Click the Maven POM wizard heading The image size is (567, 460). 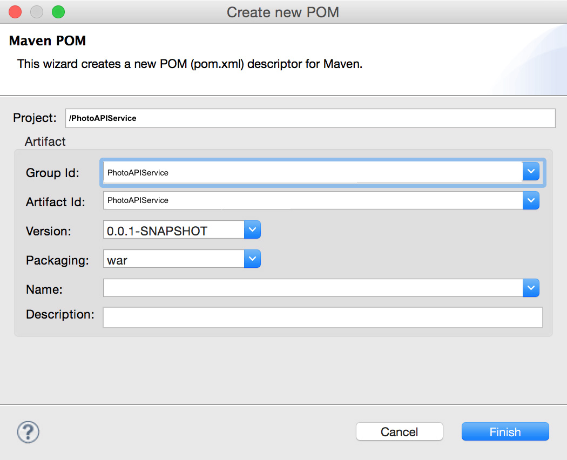(48, 41)
